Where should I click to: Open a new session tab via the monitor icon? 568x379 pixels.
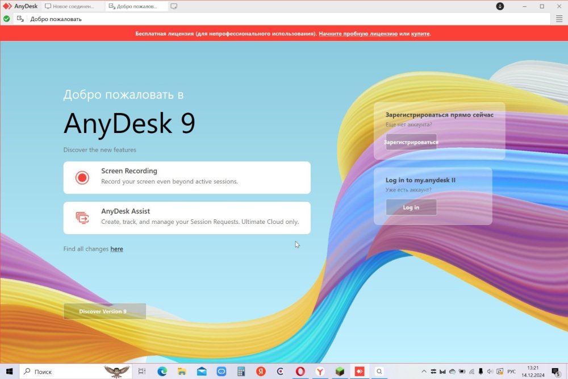(174, 6)
